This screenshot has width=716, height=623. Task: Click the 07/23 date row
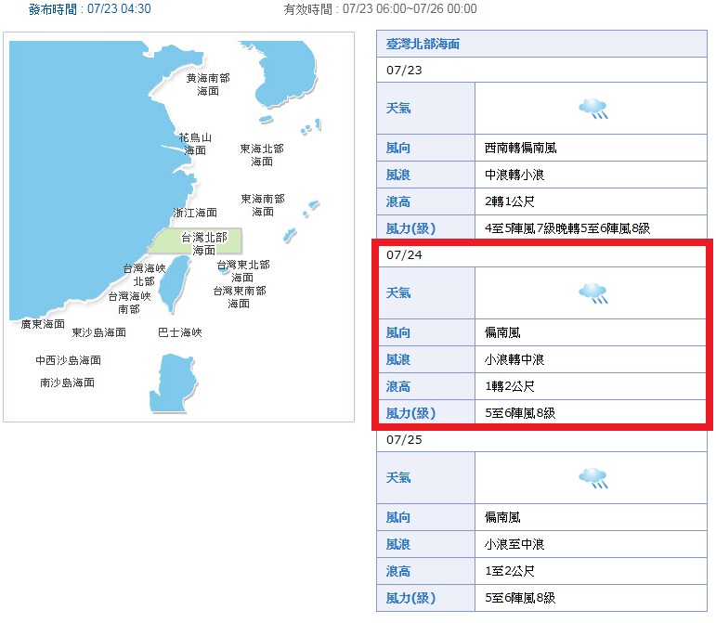tap(541, 70)
